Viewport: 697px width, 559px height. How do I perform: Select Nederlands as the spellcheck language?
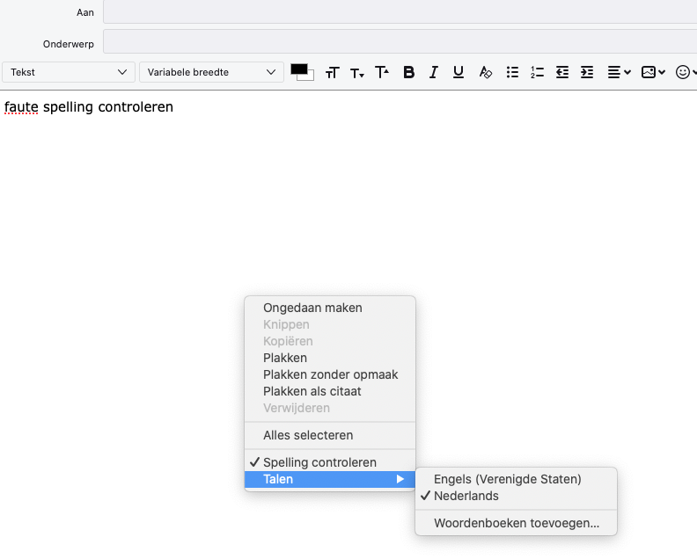tap(466, 496)
